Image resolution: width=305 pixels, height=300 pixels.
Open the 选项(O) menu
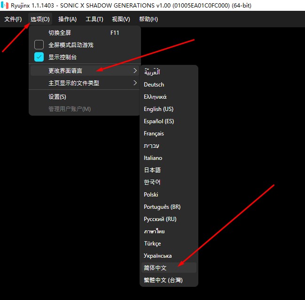click(x=40, y=19)
